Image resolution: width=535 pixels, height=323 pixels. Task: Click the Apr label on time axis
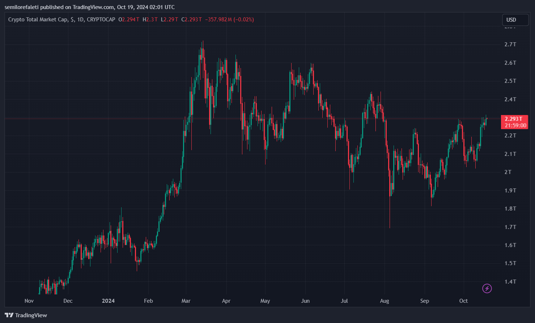tap(226, 301)
